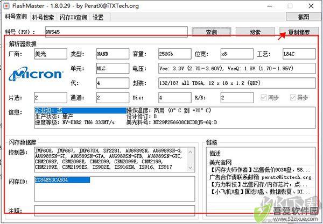Focus the 料号 (PN) input field

(116, 32)
